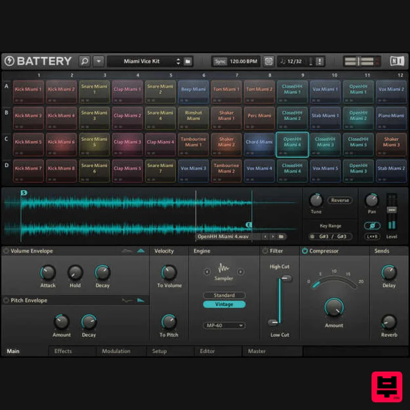Click the folder icon next to OpenHH Miami 4.wav
The image size is (410, 410).
(280, 237)
